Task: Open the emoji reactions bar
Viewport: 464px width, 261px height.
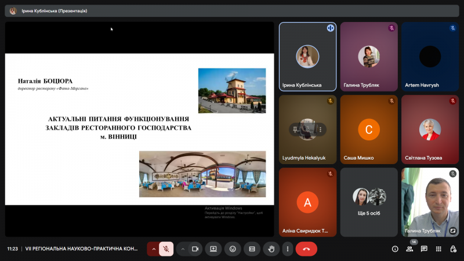Action: pos(233,249)
